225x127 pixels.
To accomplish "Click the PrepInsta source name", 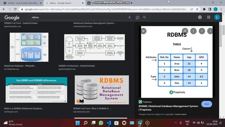I will tap(147, 102).
